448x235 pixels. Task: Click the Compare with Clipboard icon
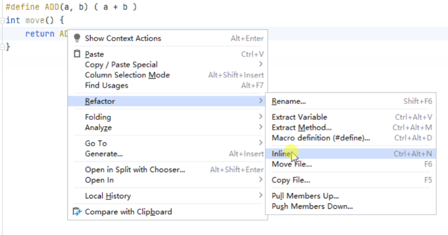pyautogui.click(x=77, y=211)
